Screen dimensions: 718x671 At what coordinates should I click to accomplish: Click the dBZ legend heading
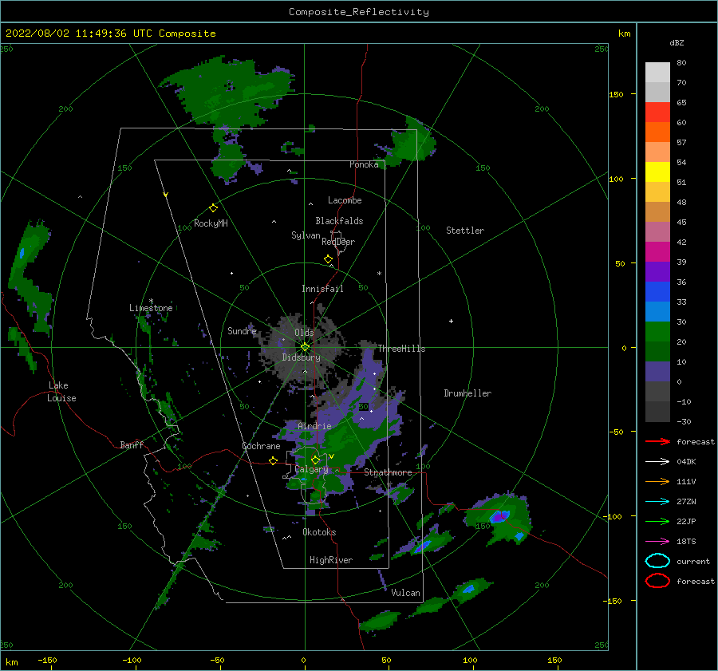tap(677, 43)
